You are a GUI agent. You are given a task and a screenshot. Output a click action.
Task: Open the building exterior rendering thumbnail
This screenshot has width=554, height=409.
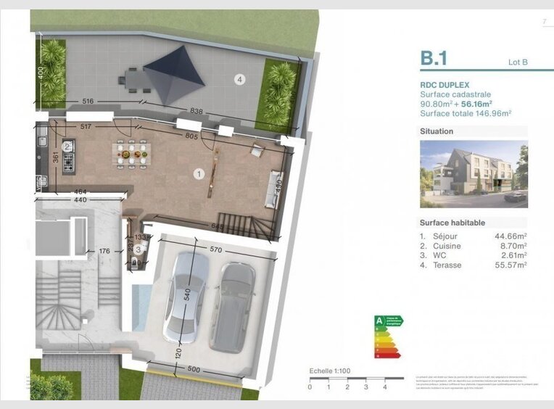[x=474, y=174]
